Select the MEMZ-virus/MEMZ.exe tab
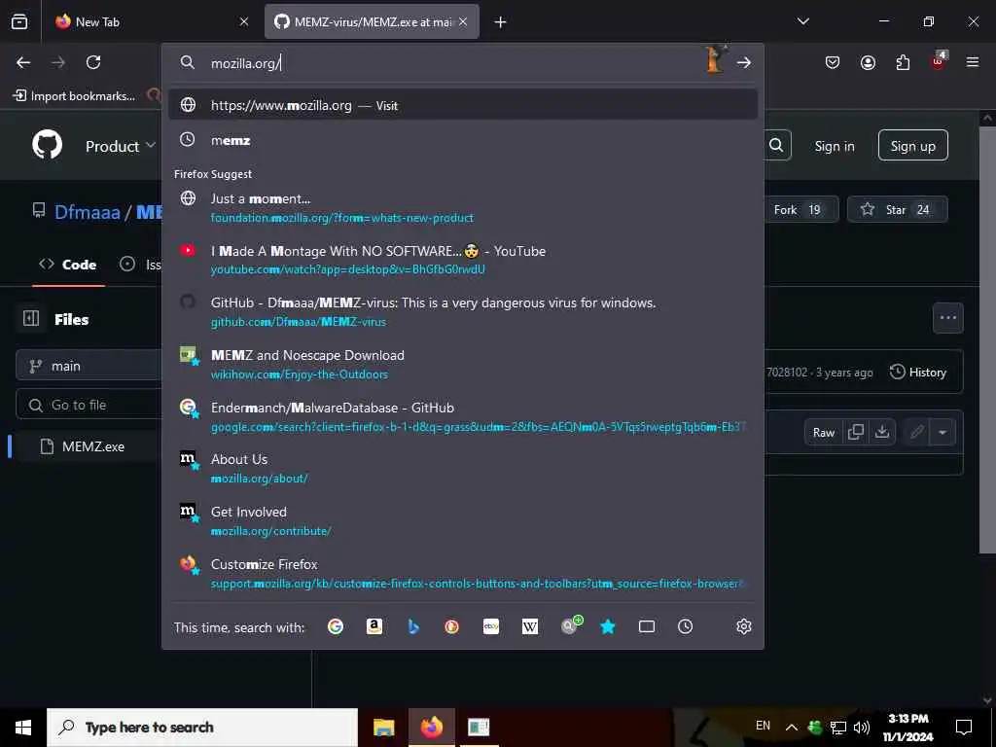This screenshot has width=996, height=747. tap(372, 21)
